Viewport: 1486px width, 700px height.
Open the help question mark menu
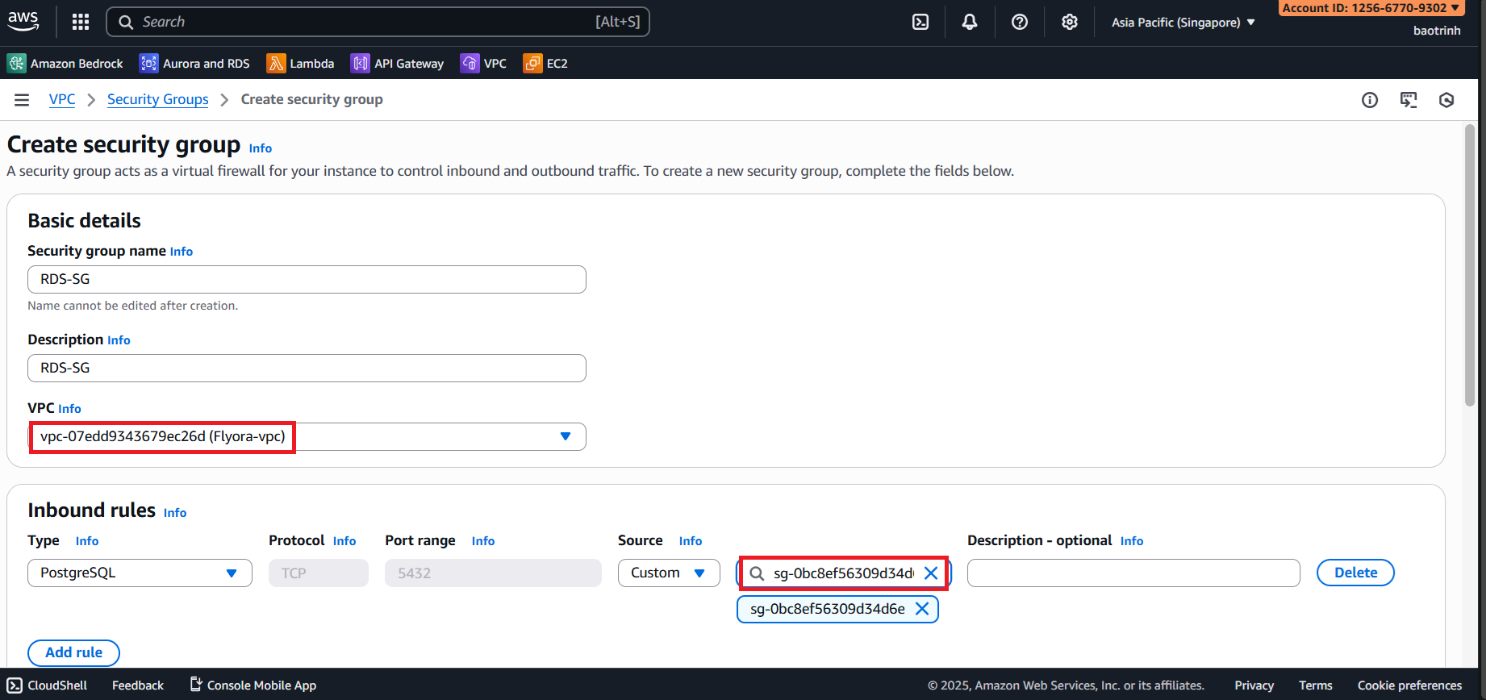tap(1020, 22)
